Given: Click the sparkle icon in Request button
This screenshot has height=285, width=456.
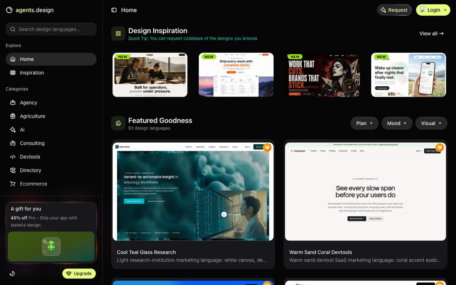Looking at the screenshot, I should 383,10.
